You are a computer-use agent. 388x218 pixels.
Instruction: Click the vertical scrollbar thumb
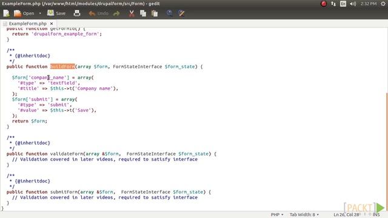(x=387, y=151)
